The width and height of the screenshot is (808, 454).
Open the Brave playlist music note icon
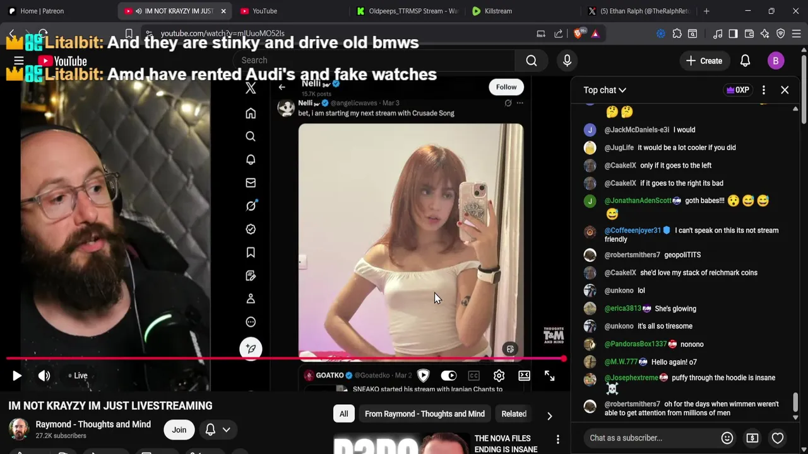[x=718, y=33]
